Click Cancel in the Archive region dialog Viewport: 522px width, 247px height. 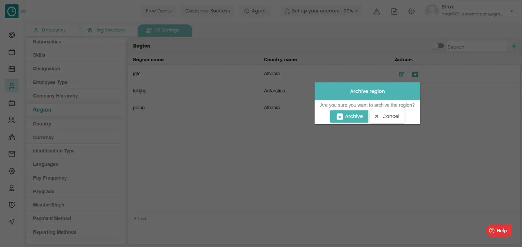(x=387, y=116)
